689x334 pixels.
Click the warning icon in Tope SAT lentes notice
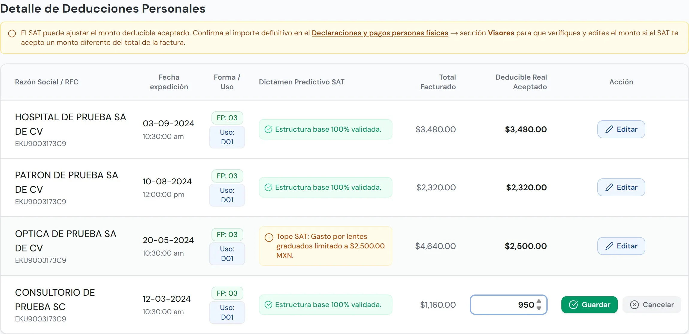point(269,238)
